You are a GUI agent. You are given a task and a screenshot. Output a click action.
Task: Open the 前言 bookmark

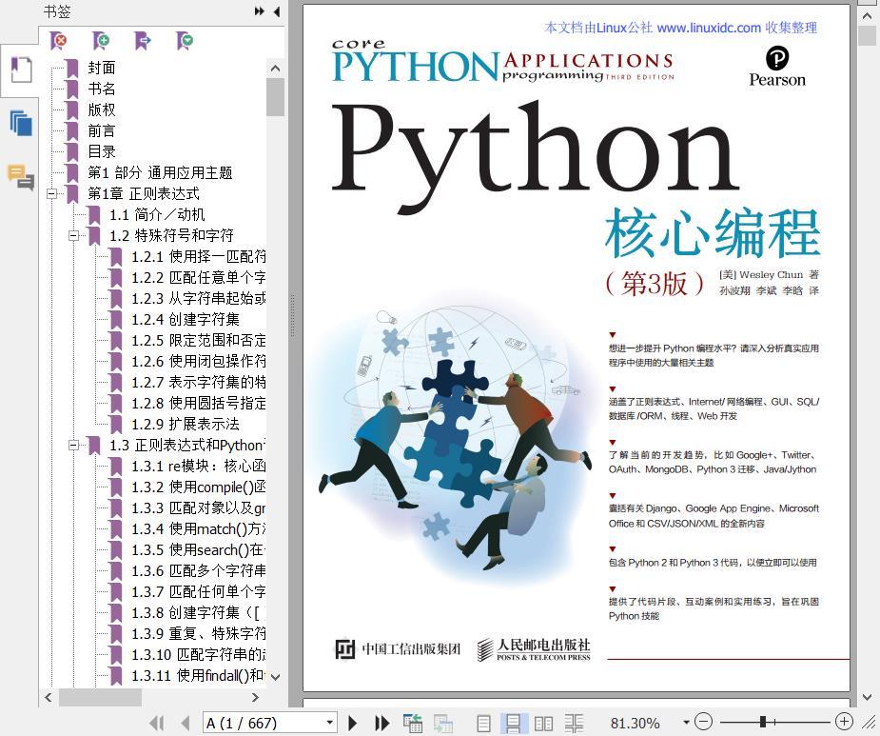pos(102,130)
